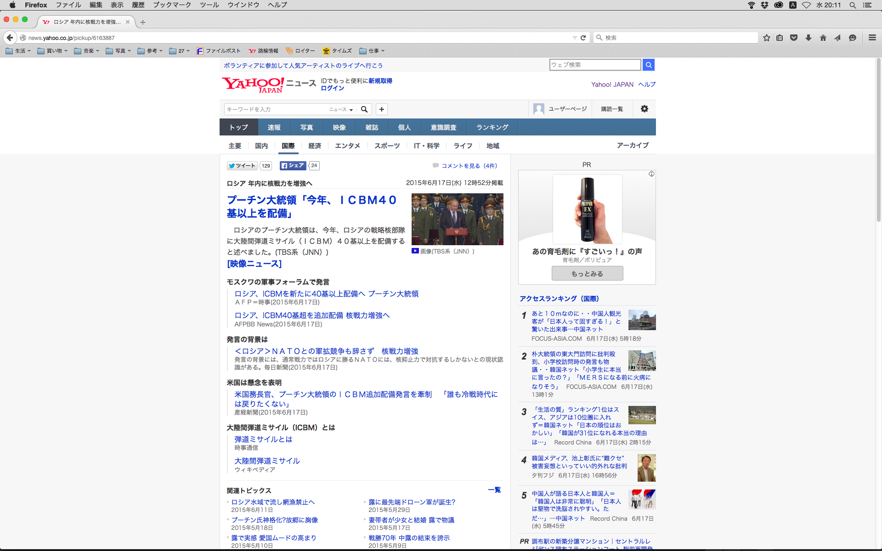Select the 経済 category tab

pyautogui.click(x=315, y=146)
